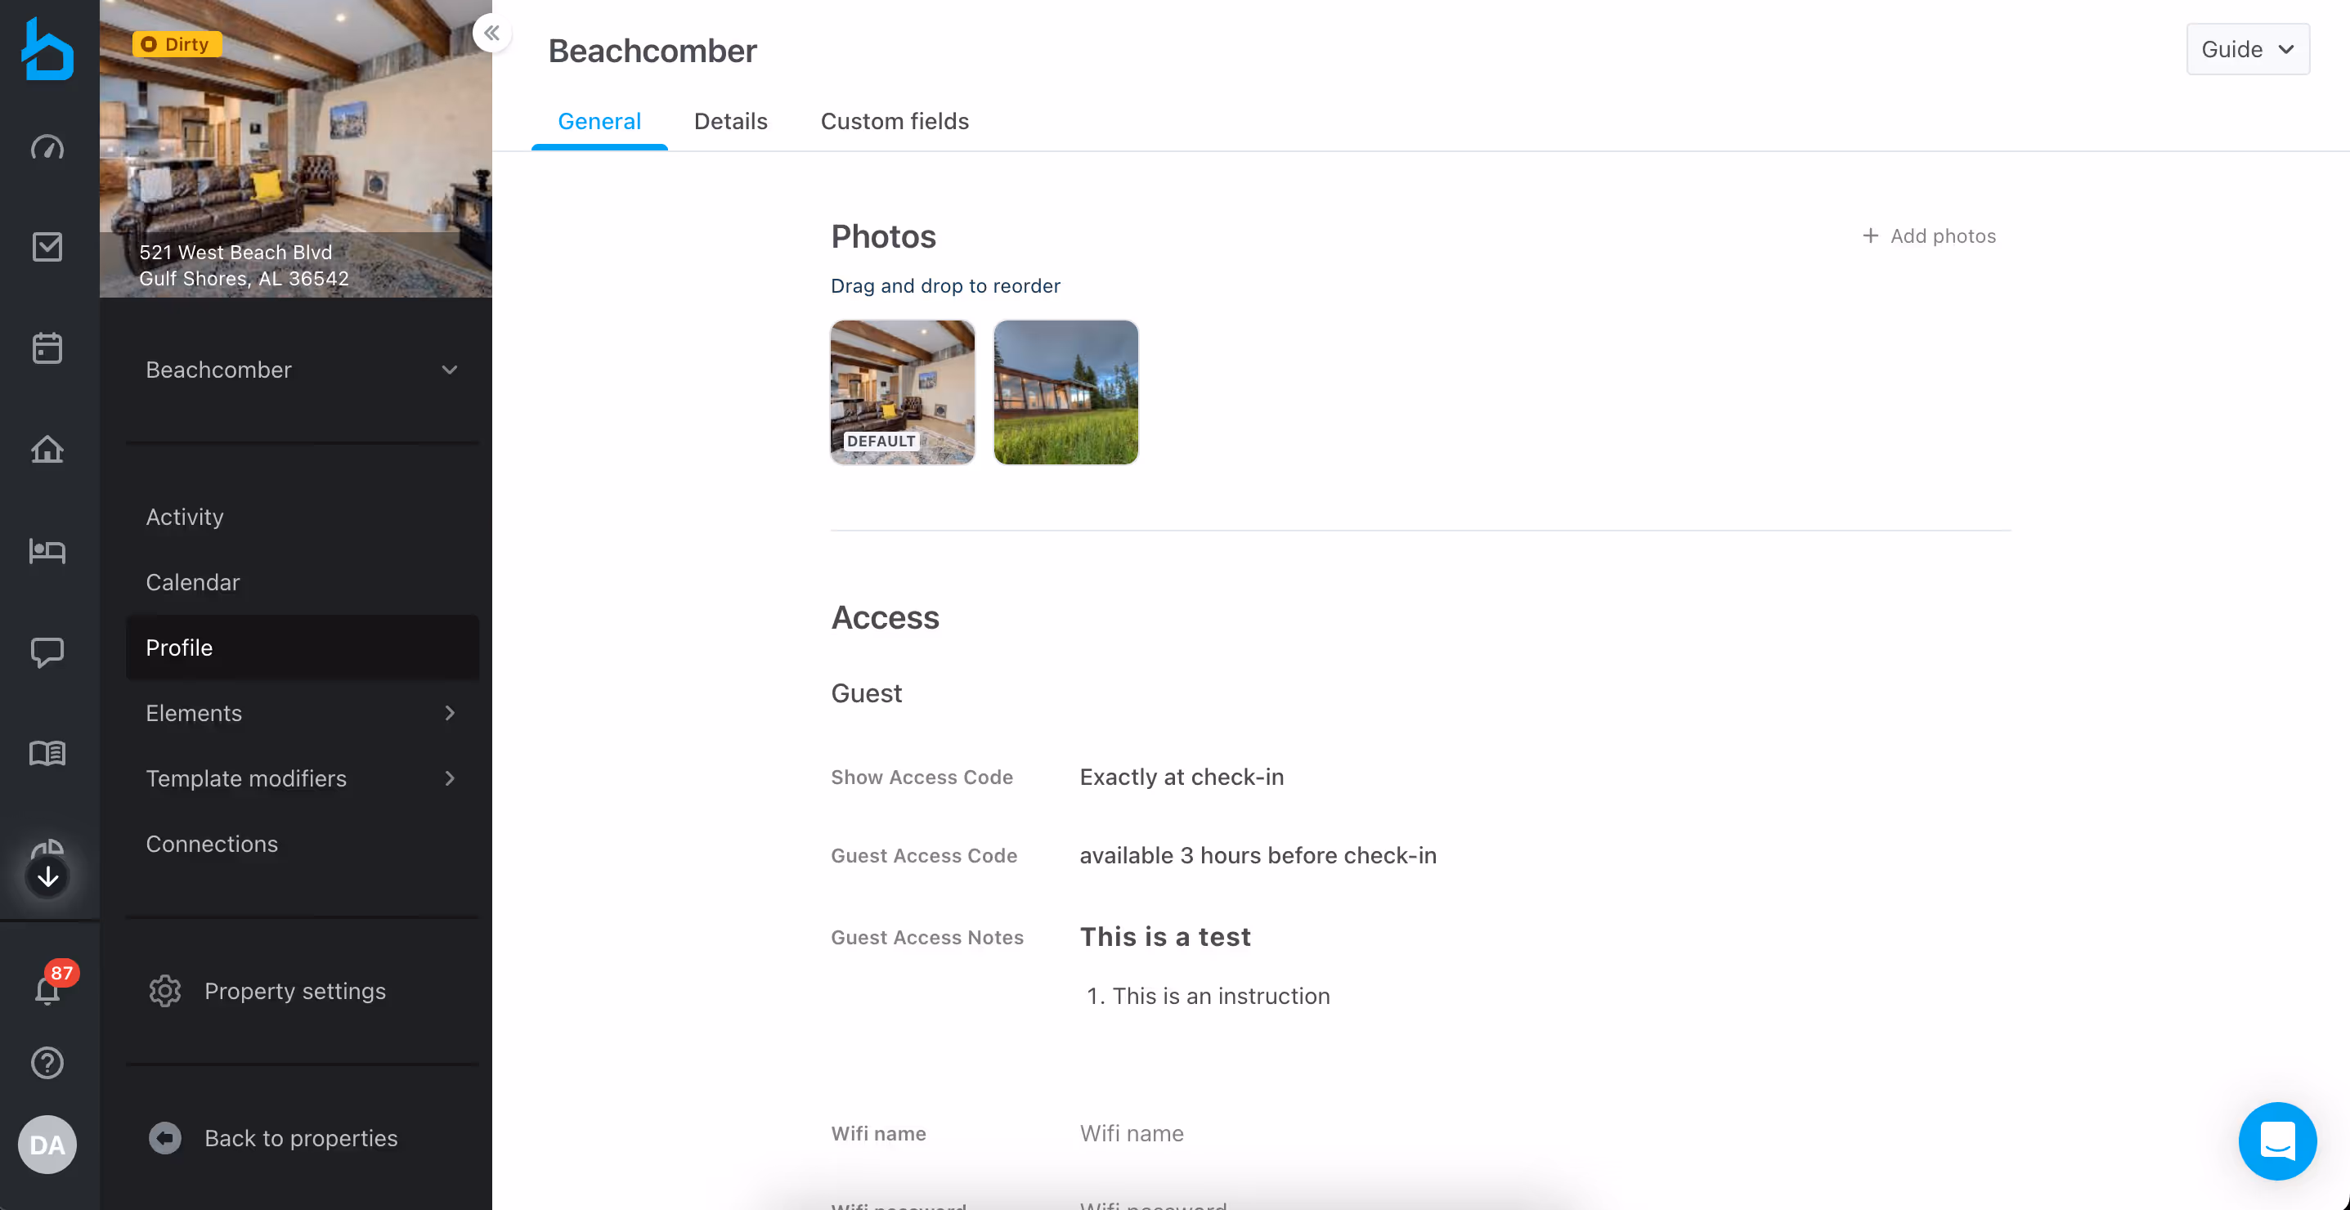Switch to the Details tab
Image resolution: width=2350 pixels, height=1210 pixels.
(x=730, y=121)
